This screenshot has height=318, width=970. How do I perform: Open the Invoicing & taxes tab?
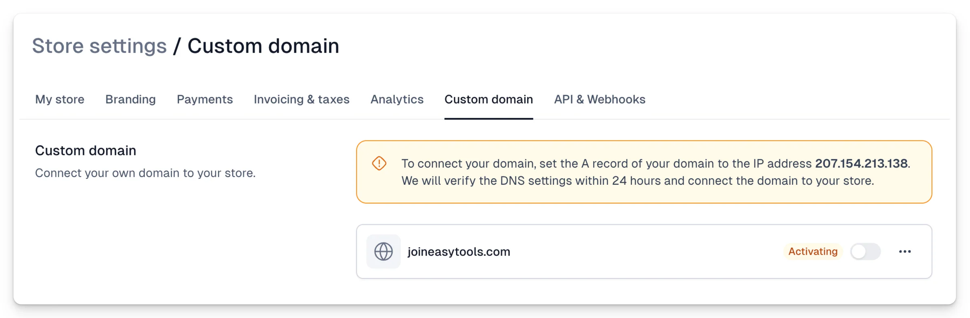302,99
